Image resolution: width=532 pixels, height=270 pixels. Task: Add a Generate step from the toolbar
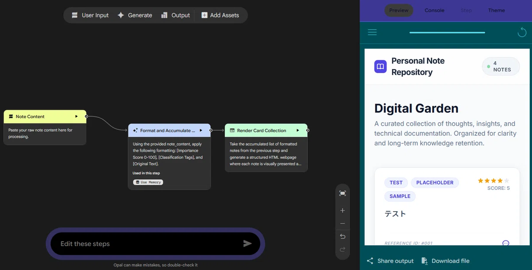135,15
